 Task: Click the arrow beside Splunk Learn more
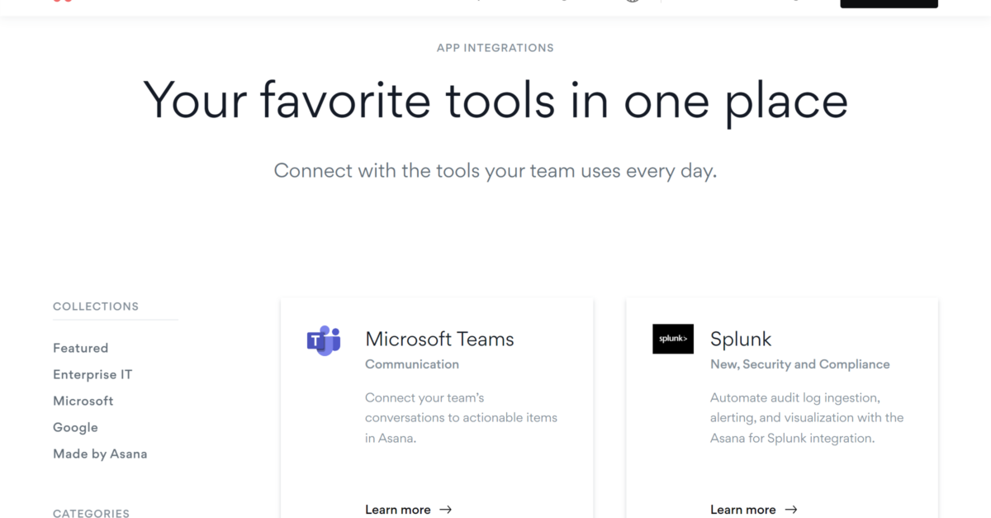click(790, 510)
